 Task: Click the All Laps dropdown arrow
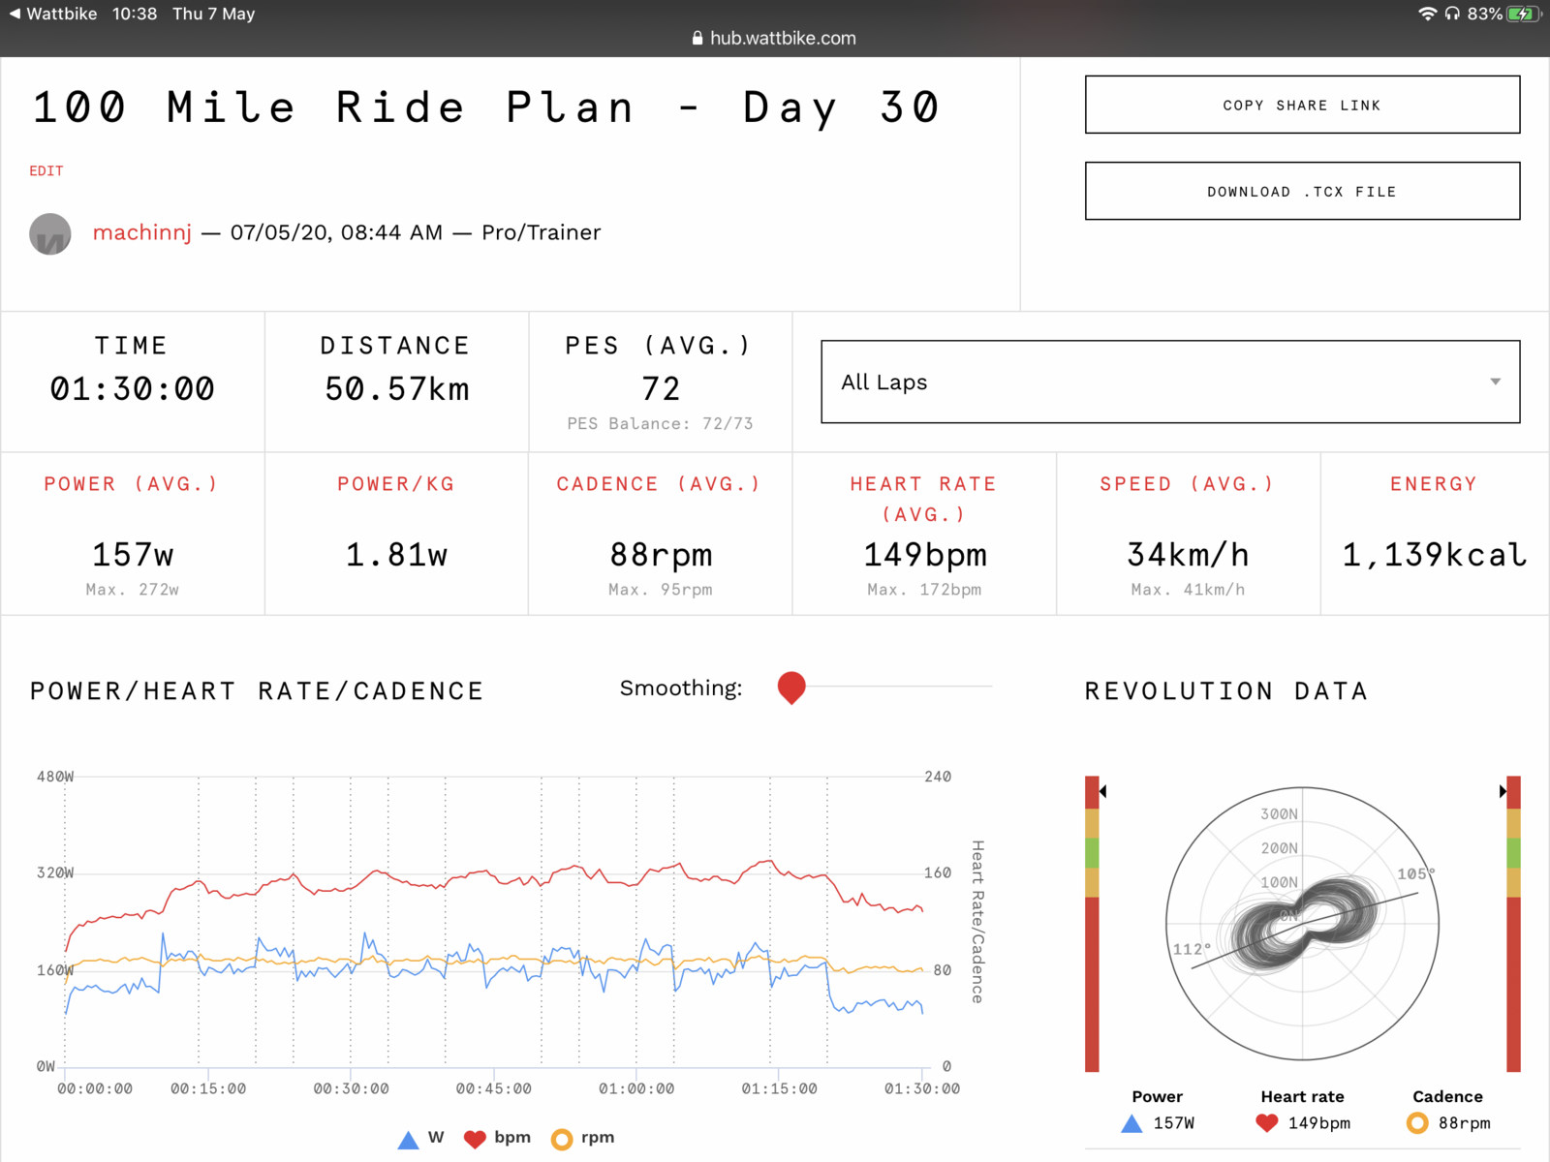(1496, 382)
